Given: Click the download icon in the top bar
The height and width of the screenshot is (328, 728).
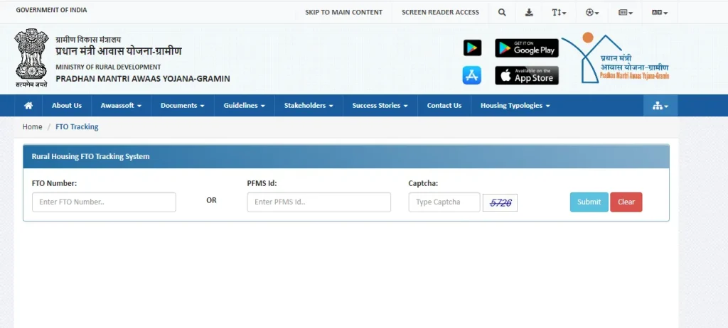Looking at the screenshot, I should click(x=529, y=13).
